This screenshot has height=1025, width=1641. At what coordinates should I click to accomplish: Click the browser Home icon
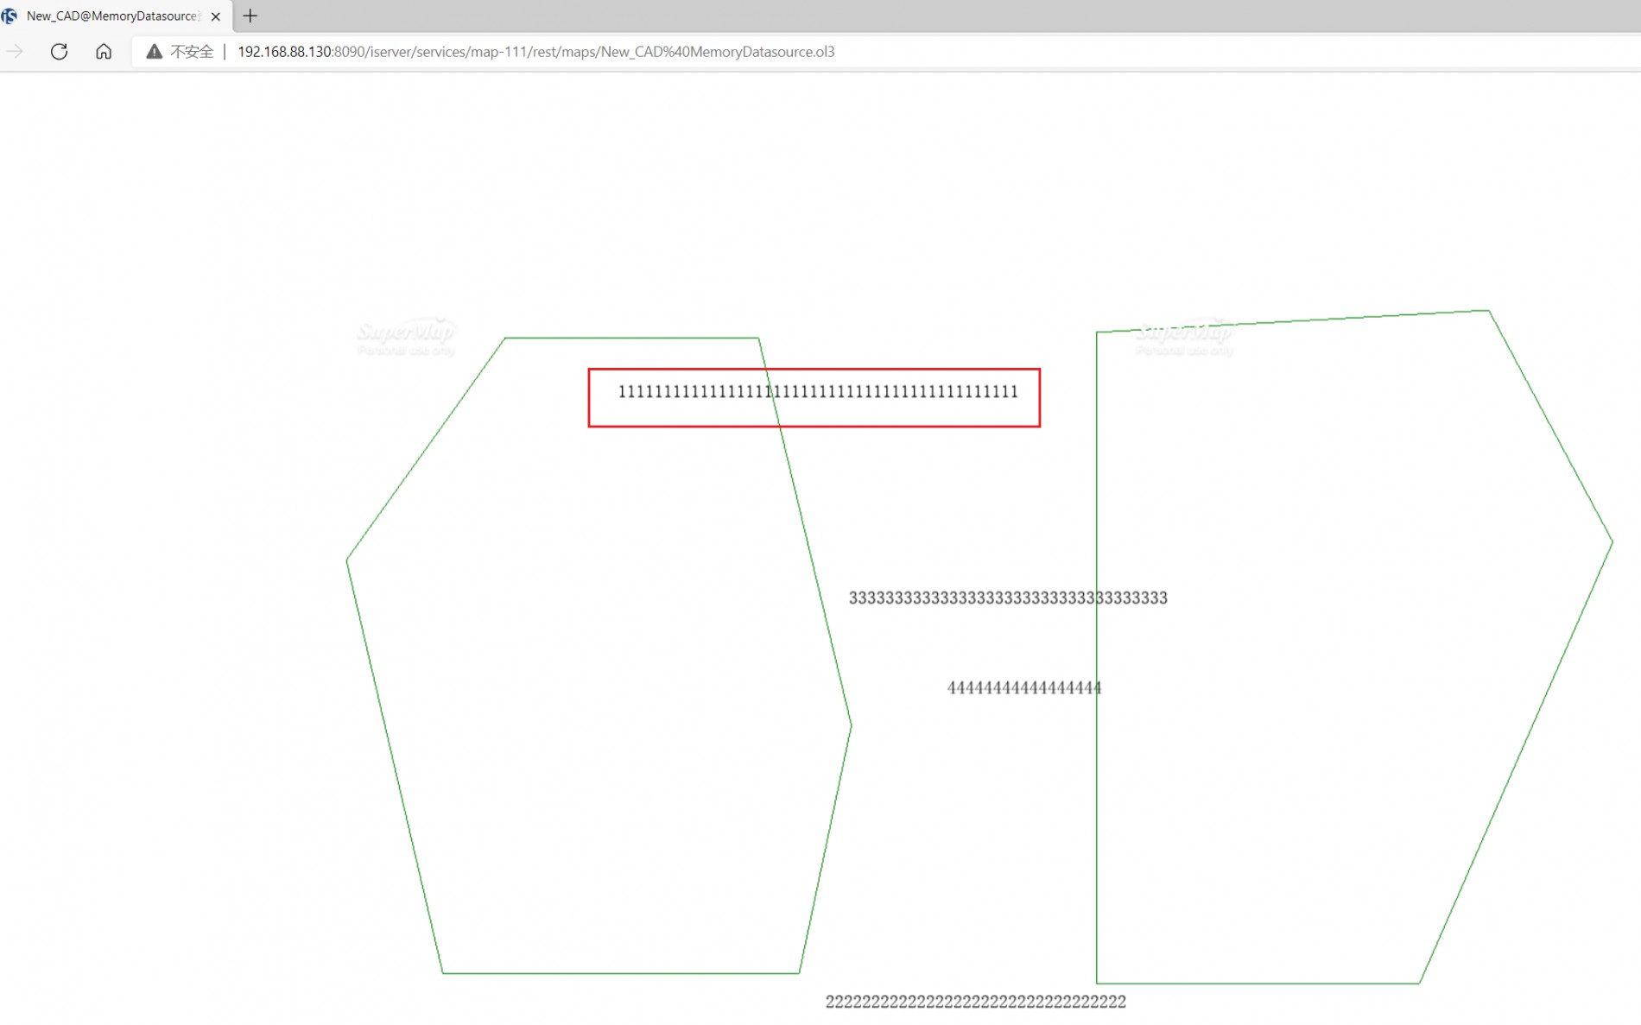pyautogui.click(x=104, y=52)
